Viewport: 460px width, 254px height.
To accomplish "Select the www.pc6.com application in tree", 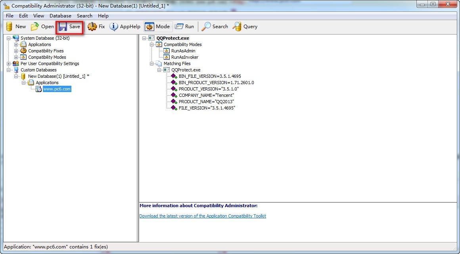I will tap(57, 89).
